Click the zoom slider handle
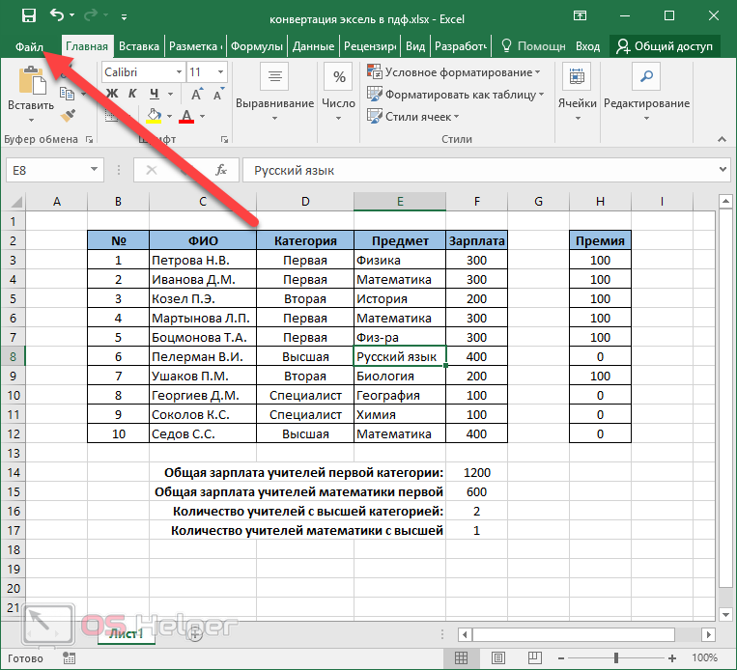The image size is (737, 670). tap(616, 658)
